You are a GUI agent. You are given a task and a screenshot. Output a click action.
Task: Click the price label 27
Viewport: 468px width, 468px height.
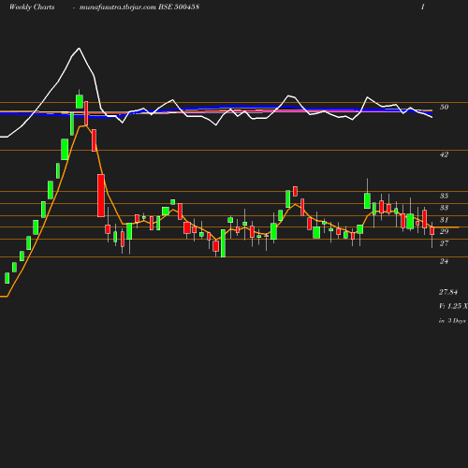(444, 243)
